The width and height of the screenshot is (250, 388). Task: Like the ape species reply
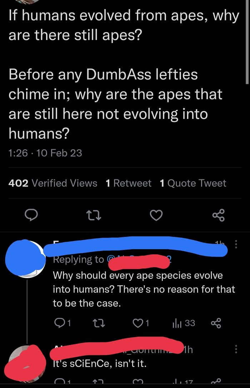tap(137, 322)
